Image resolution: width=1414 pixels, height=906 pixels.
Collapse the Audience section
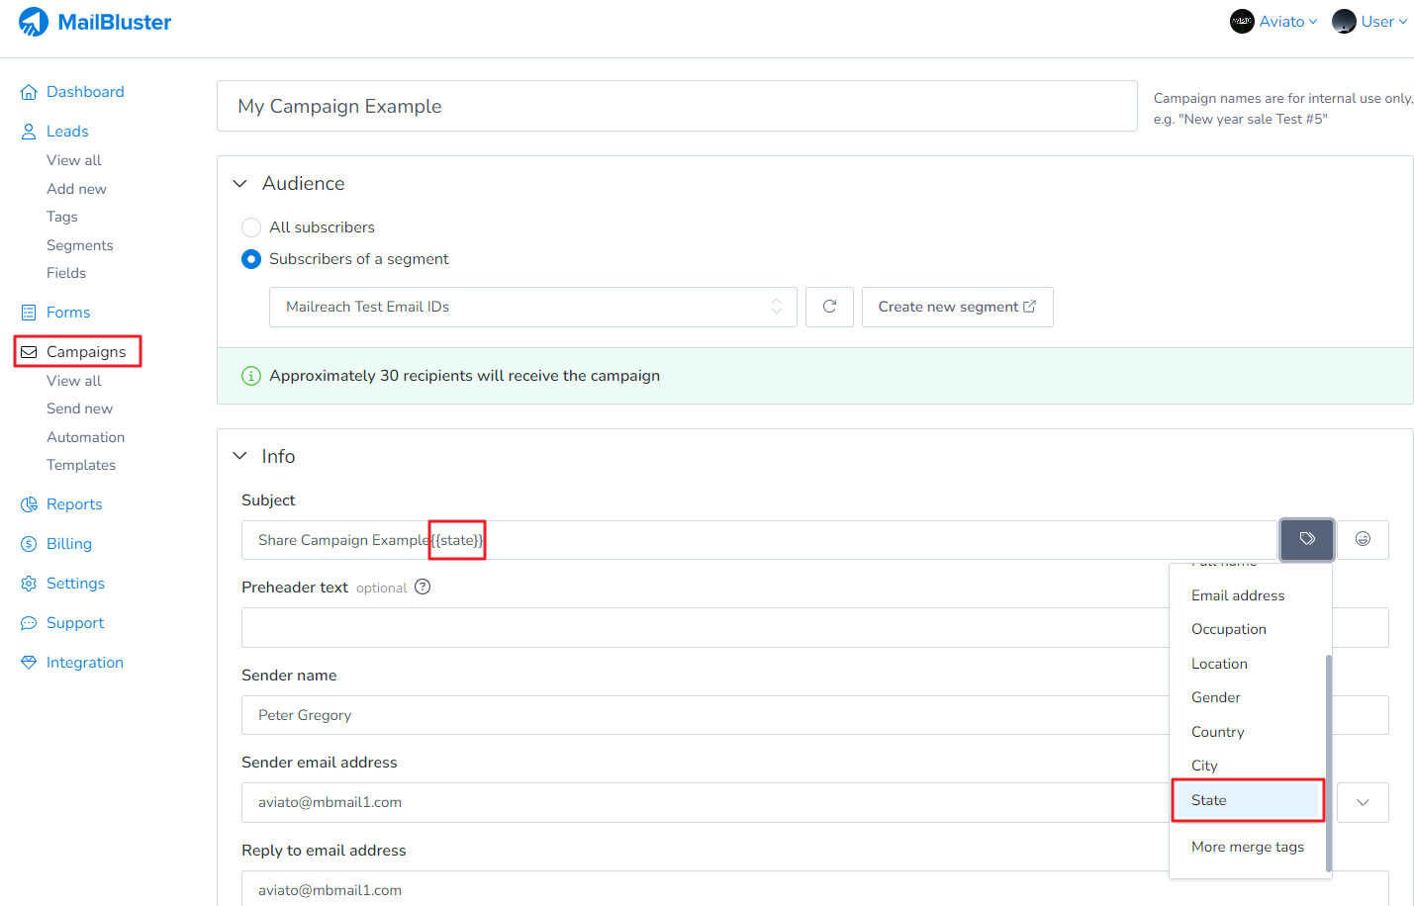[240, 184]
